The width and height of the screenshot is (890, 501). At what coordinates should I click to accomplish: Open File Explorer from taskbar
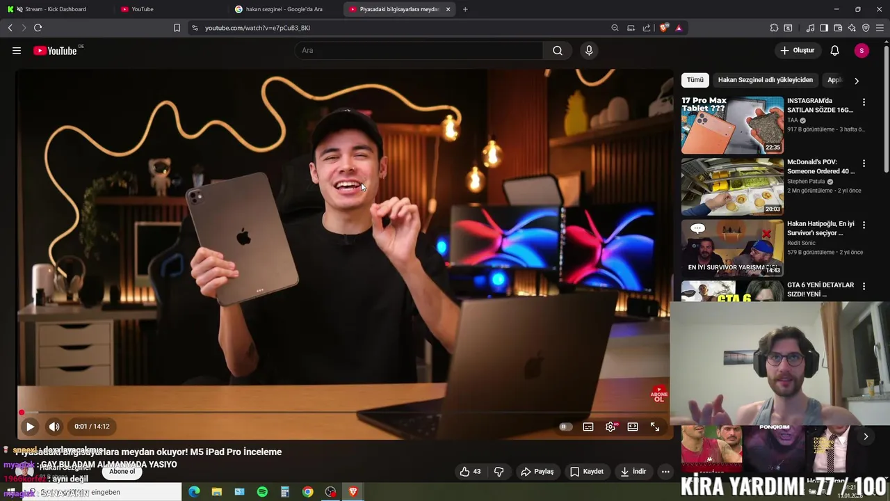(x=217, y=492)
